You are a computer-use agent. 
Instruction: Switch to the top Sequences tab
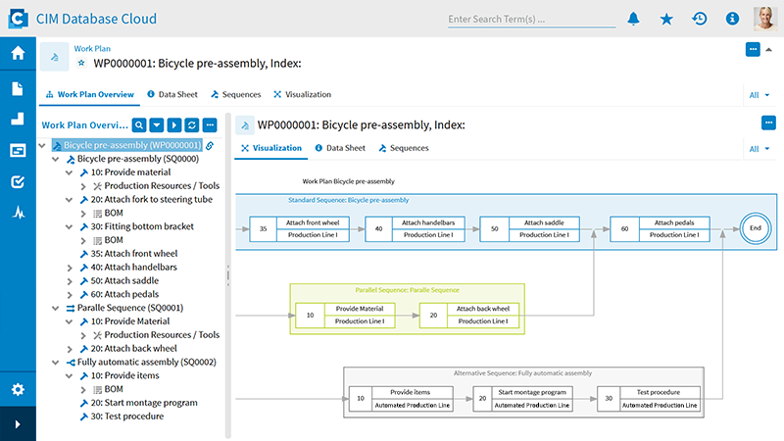click(235, 95)
